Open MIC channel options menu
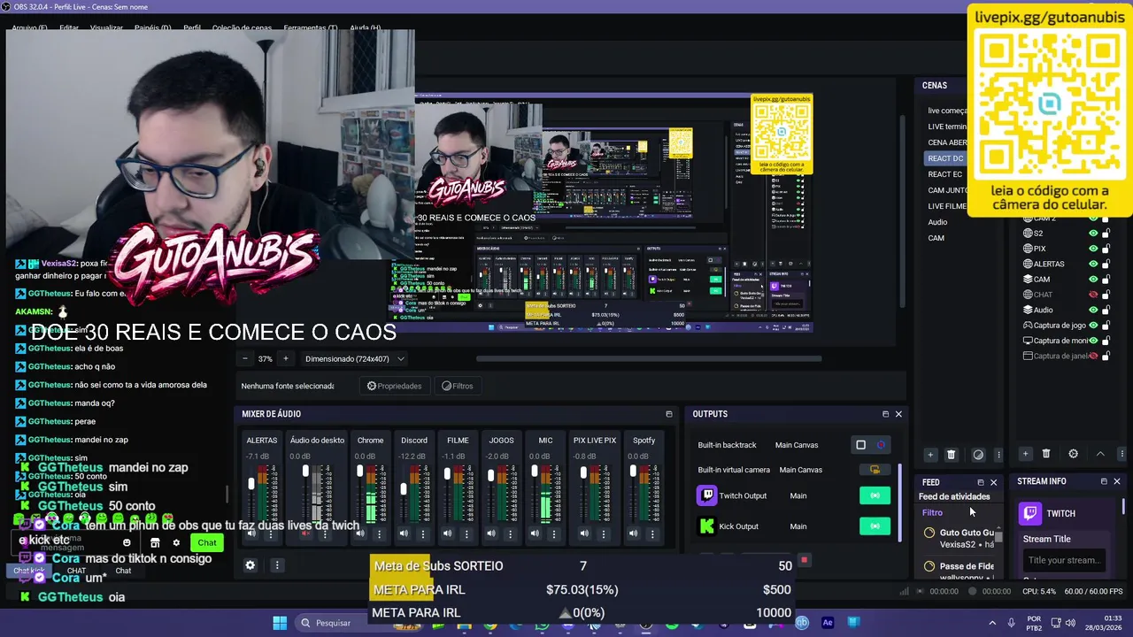 555,533
